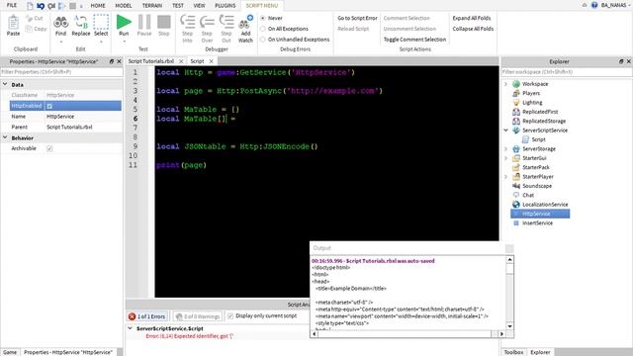
Task: Click Expand All Folds
Action: pyautogui.click(x=472, y=18)
